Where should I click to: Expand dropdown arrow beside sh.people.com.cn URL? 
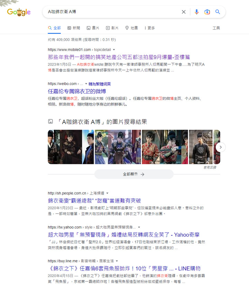107,193
